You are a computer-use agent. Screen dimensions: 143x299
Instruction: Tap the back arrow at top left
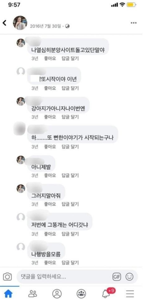tap(4, 23)
